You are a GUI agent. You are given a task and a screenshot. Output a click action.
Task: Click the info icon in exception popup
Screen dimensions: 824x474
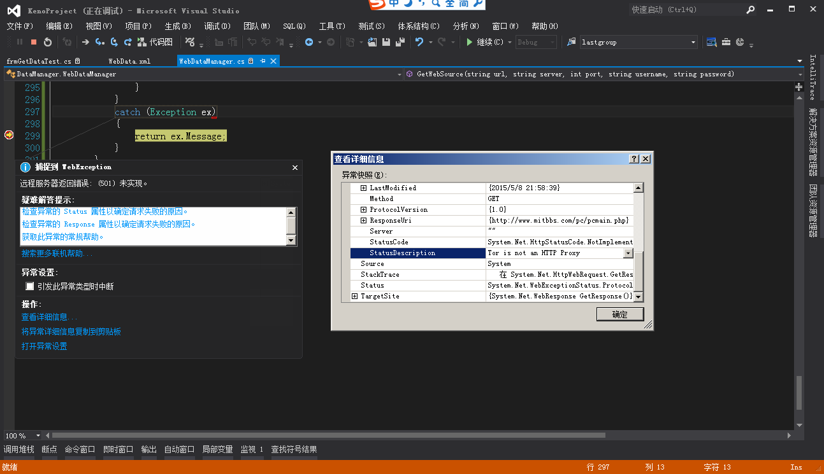(25, 167)
